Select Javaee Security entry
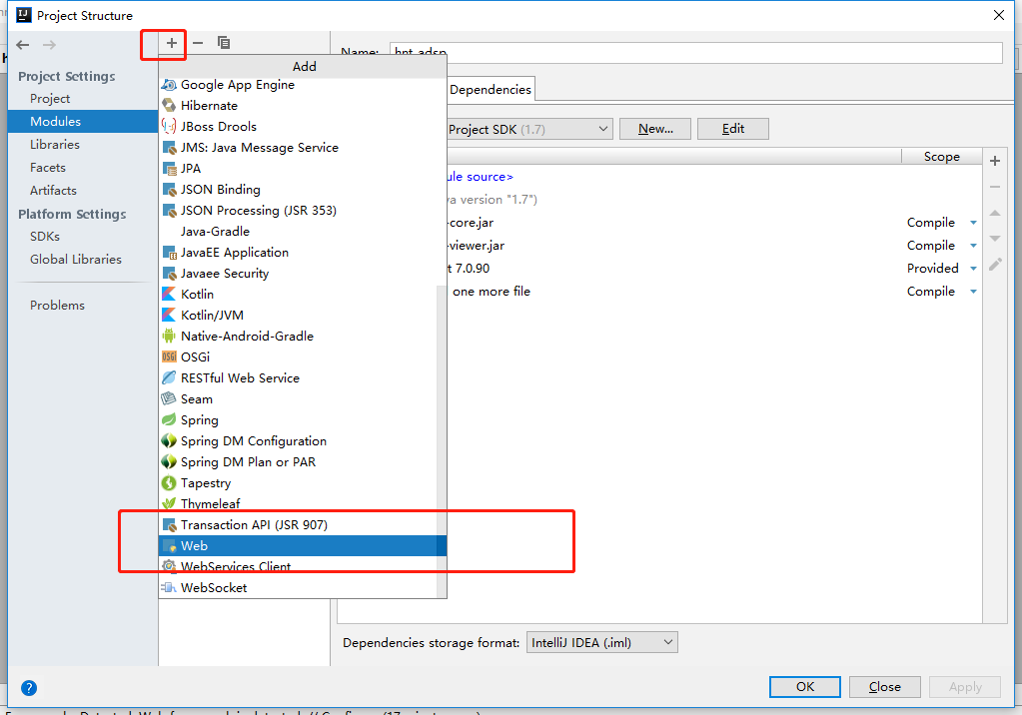 303,273
